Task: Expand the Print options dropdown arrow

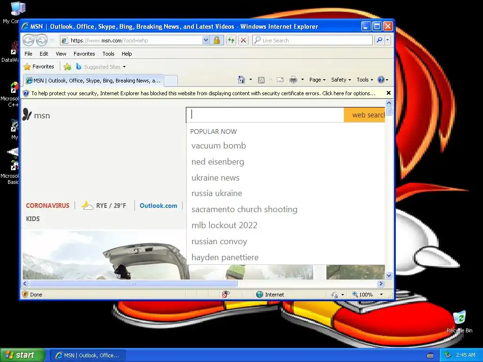Action: [x=302, y=80]
